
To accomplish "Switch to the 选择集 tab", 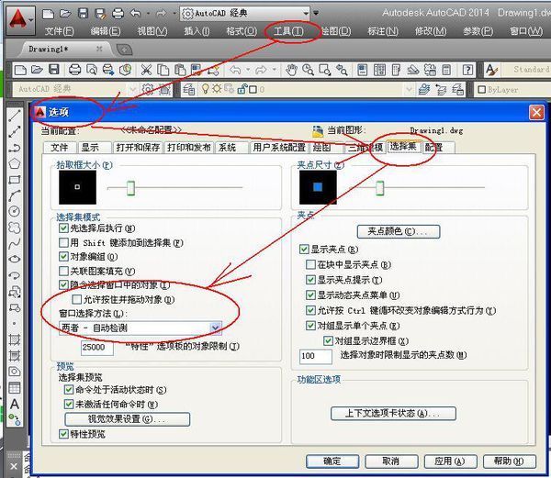I will [403, 146].
